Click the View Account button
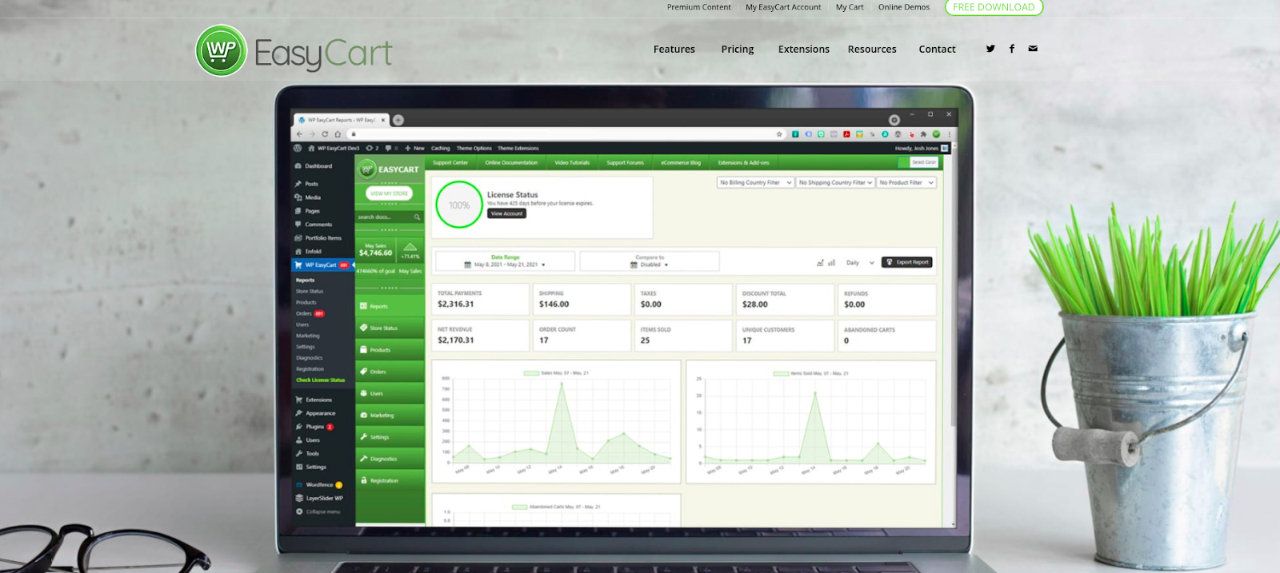 click(507, 213)
